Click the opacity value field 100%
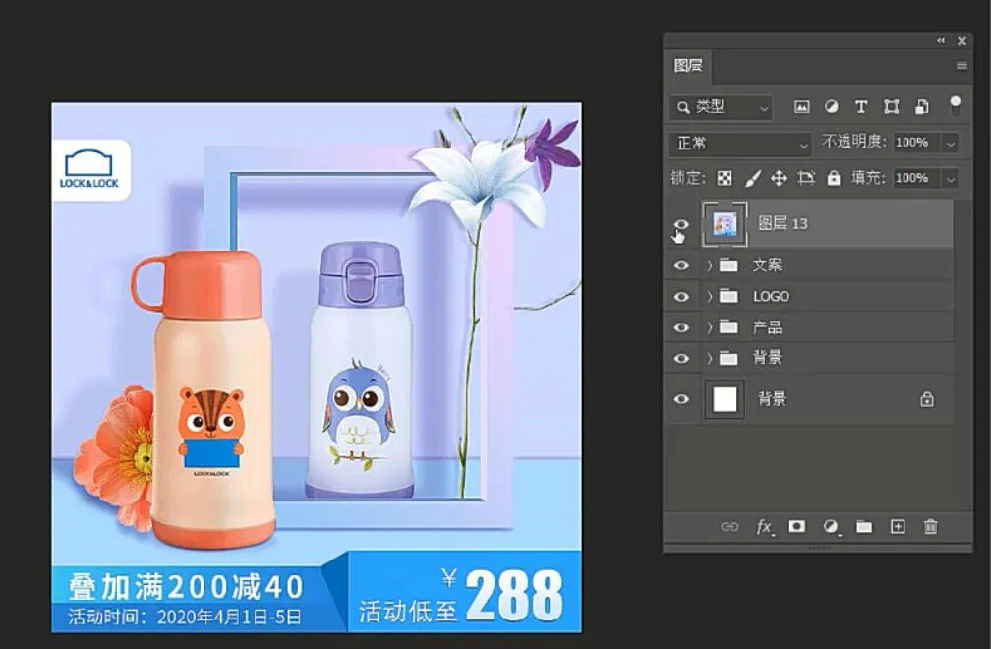991x649 pixels. [x=917, y=143]
